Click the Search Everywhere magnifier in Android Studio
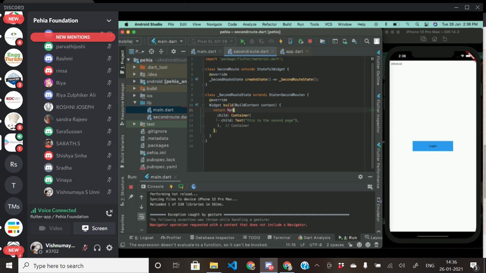The image size is (486, 273). coord(367,41)
